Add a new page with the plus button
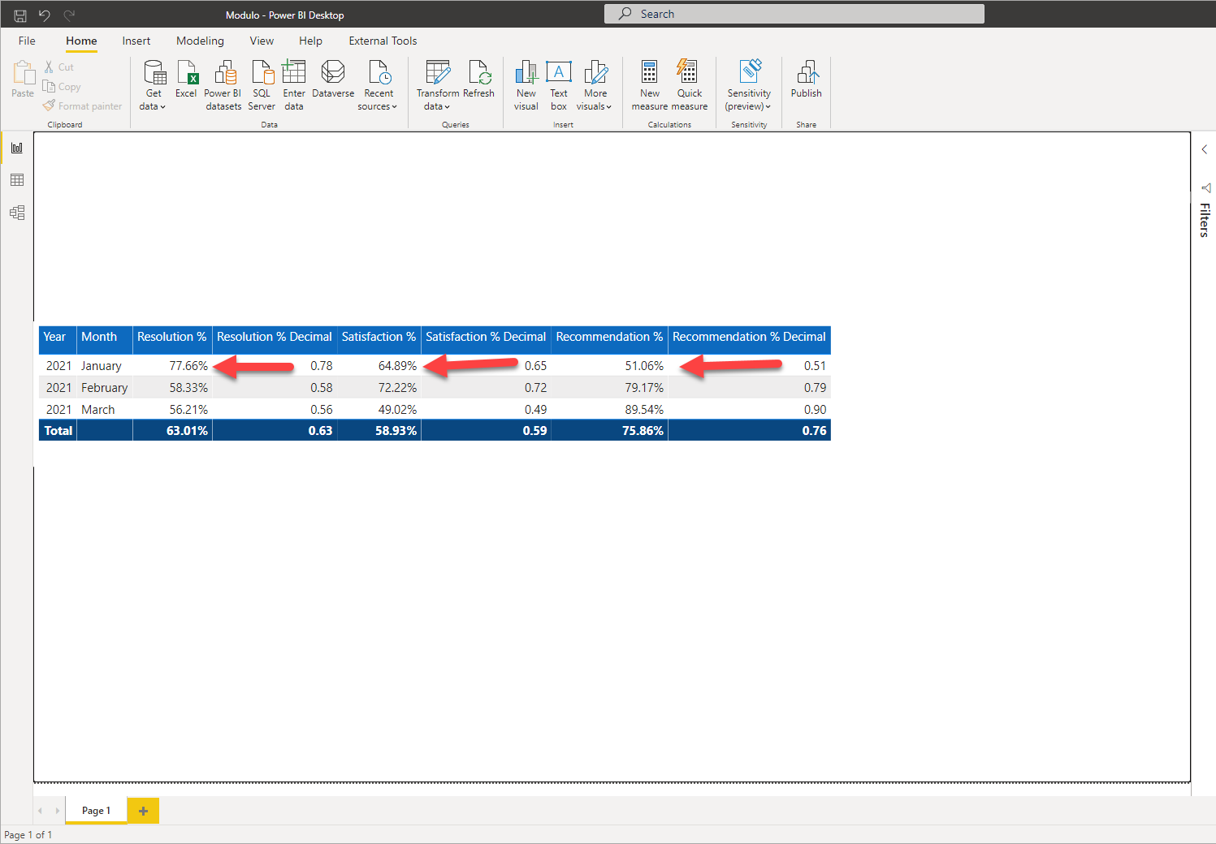The width and height of the screenshot is (1216, 844). click(143, 810)
